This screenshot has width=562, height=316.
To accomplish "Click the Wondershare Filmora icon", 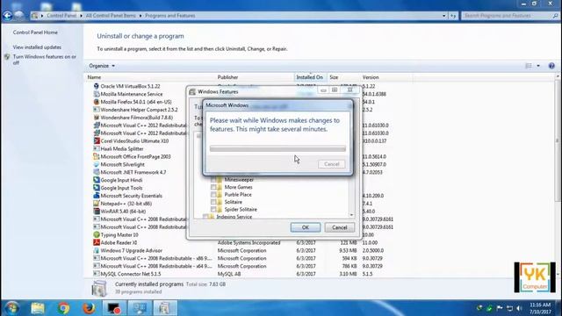I will pyautogui.click(x=96, y=118).
